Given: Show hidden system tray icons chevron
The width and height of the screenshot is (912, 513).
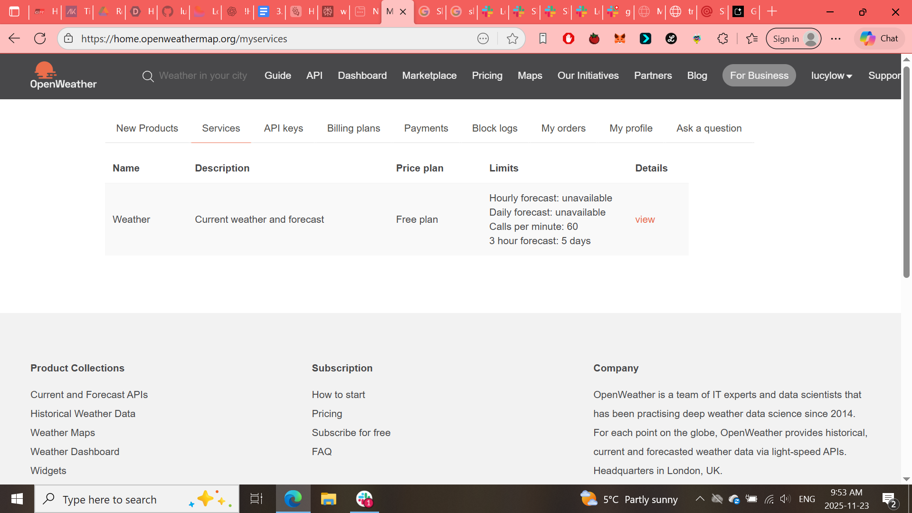Looking at the screenshot, I should (x=700, y=499).
